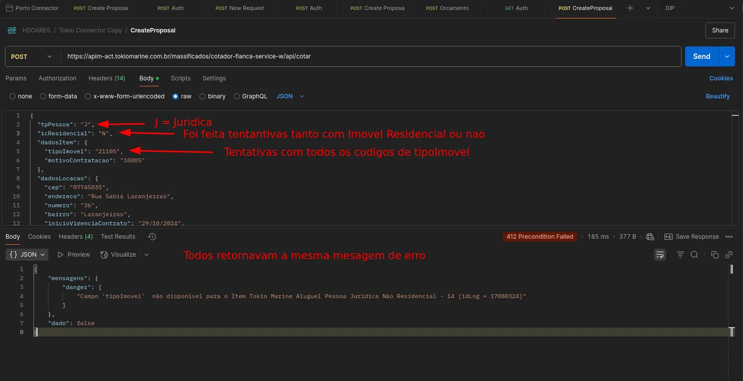Expand the JSON body language dropdown
Screen dimensions: 743x381
(290, 96)
